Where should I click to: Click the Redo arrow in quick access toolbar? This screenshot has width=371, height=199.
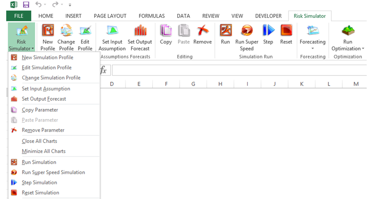pyautogui.click(x=56, y=4)
